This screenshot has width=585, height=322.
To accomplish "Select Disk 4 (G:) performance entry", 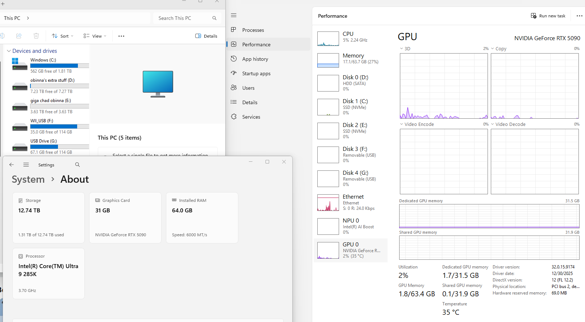I will click(x=351, y=178).
